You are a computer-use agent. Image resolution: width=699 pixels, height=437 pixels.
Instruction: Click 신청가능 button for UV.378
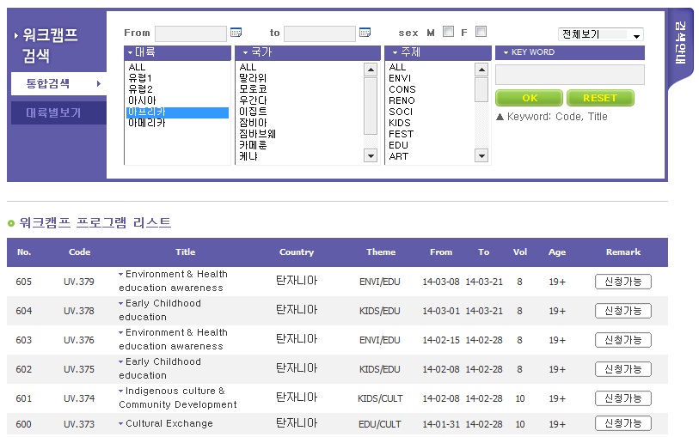(x=622, y=311)
